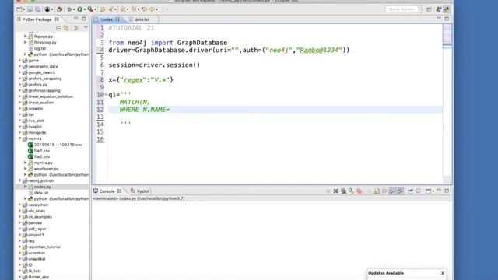Toggle Link with Editor in explorer
This screenshot has width=498, height=280.
coord(66,28)
